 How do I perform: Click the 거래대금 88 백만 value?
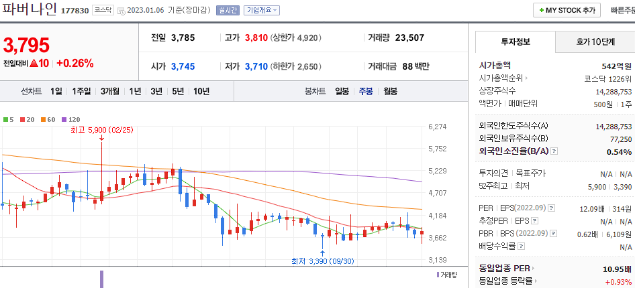416,66
